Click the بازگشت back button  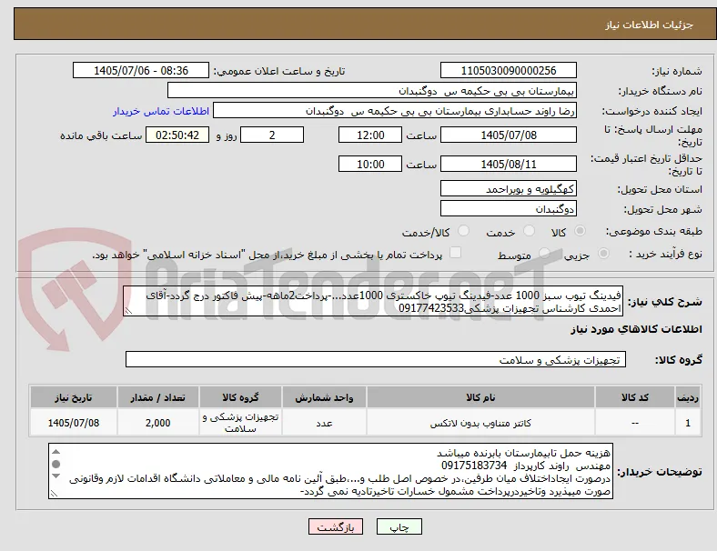[336, 527]
